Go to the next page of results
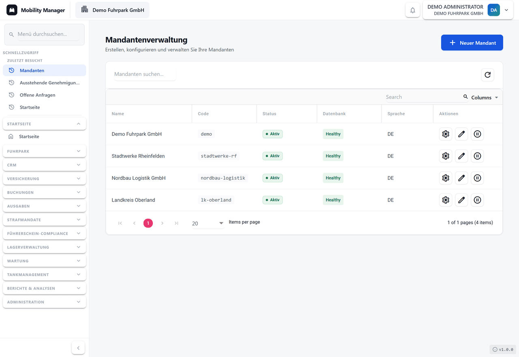Screen dimensions: 519x357 pyautogui.click(x=162, y=223)
